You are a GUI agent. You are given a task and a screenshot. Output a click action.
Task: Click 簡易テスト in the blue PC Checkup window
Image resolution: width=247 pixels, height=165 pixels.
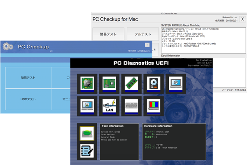28,78
